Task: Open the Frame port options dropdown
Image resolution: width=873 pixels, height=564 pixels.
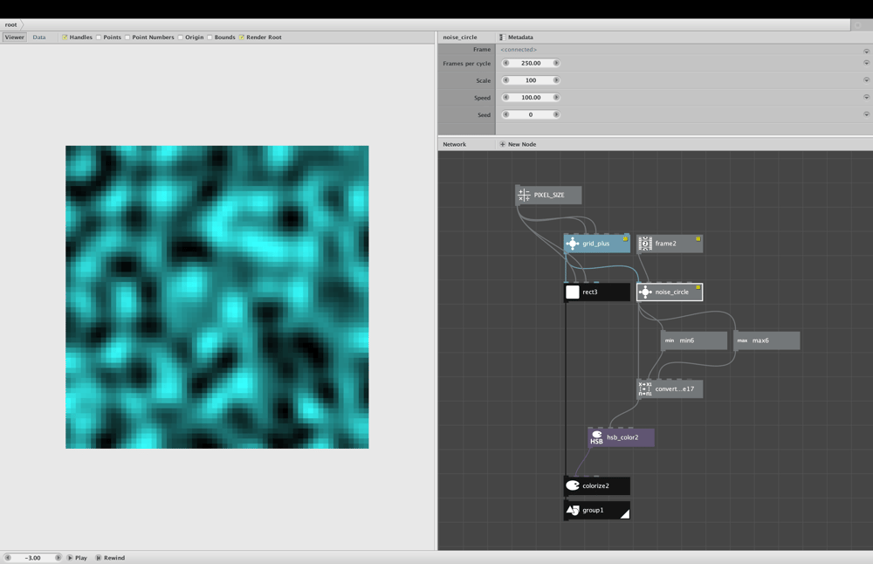Action: point(866,51)
